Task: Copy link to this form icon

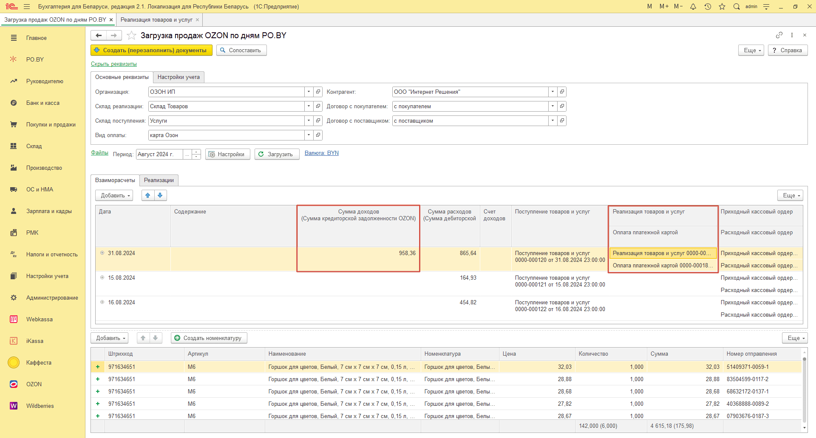Action: pyautogui.click(x=779, y=35)
